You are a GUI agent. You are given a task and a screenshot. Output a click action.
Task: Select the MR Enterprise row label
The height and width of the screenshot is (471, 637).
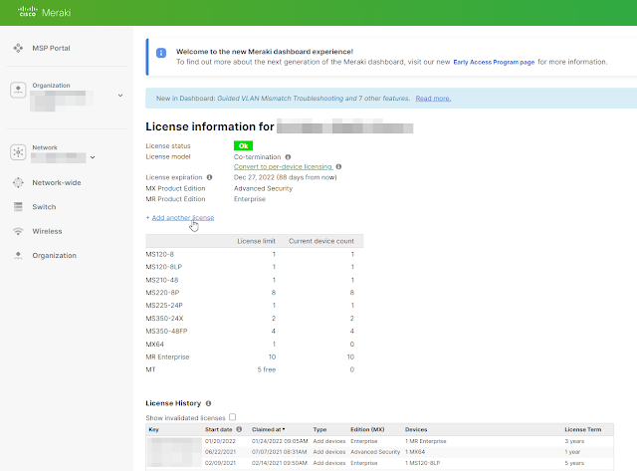[167, 356]
